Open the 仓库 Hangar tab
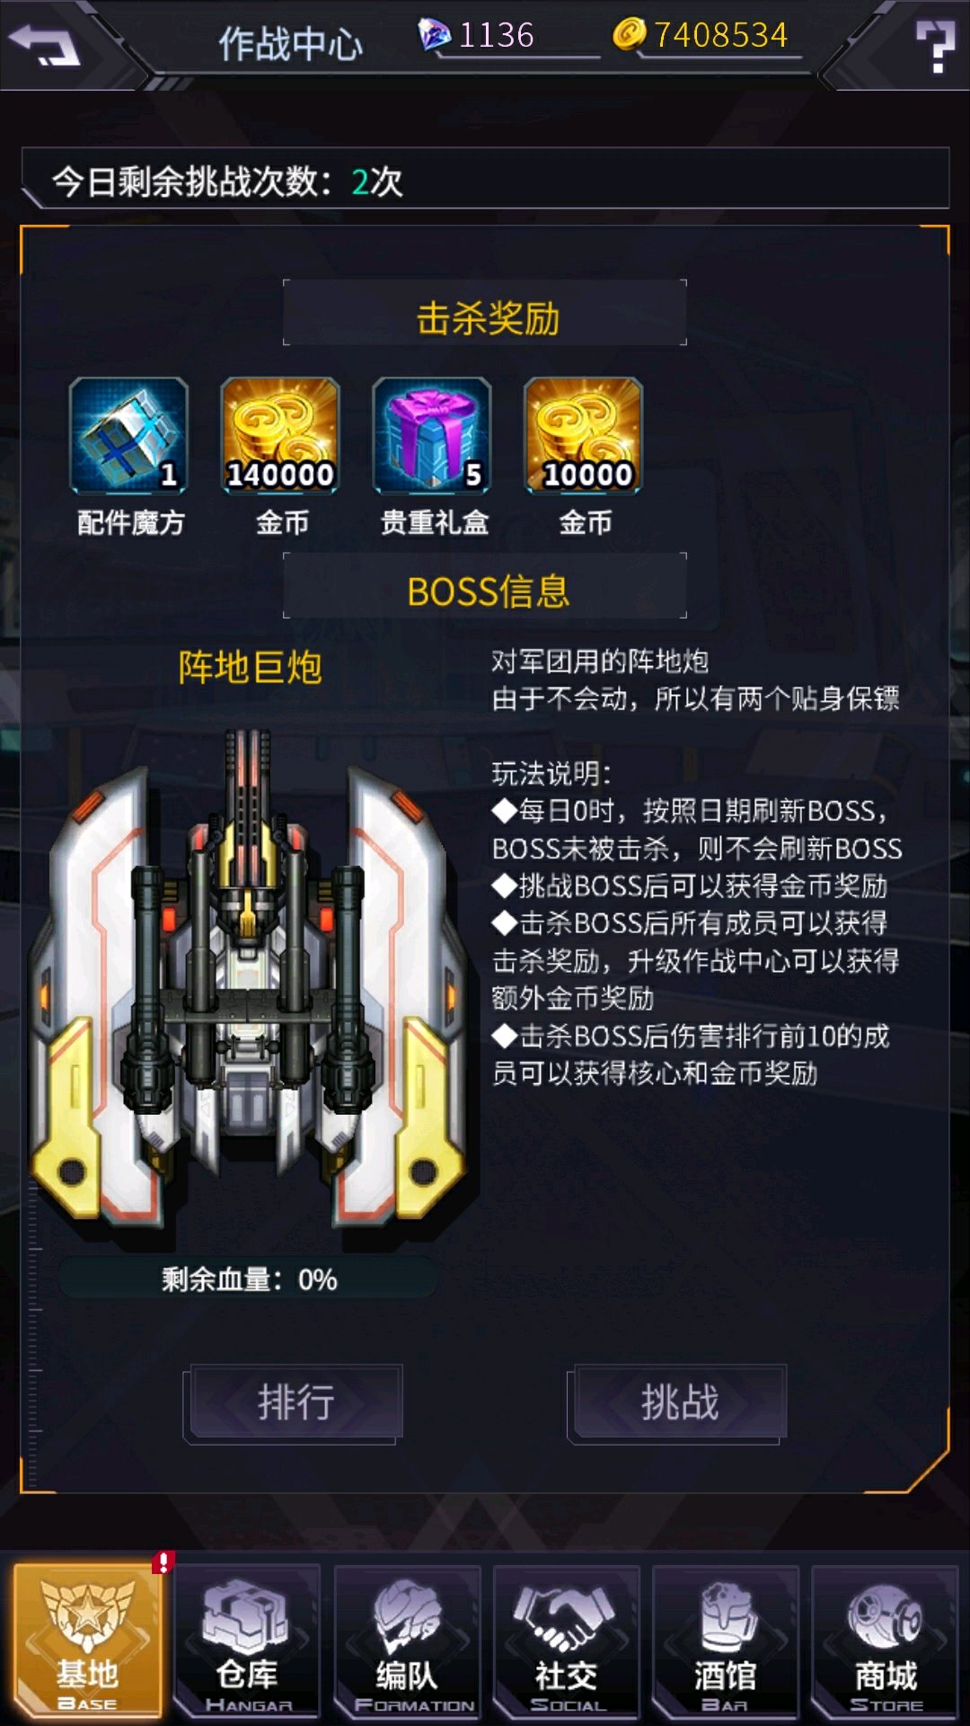 (247, 1641)
